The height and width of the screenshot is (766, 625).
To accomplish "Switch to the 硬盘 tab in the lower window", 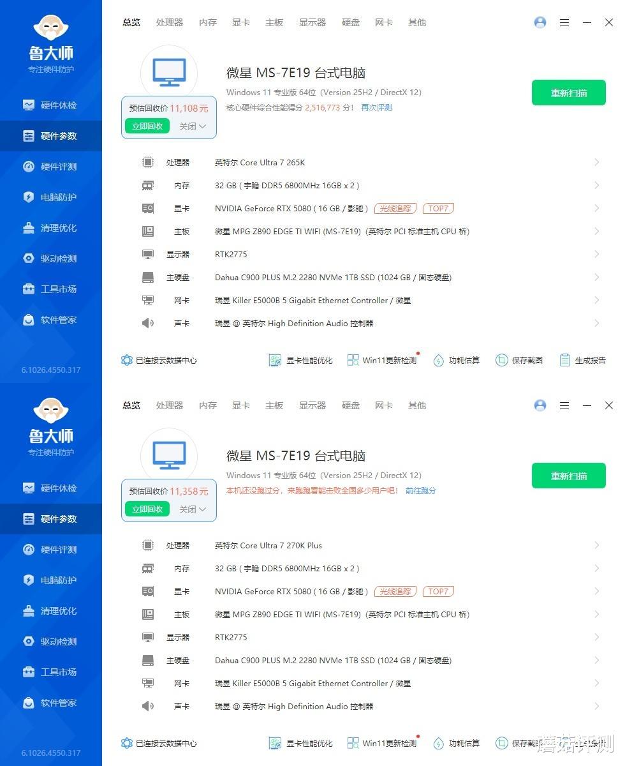I will (x=351, y=405).
